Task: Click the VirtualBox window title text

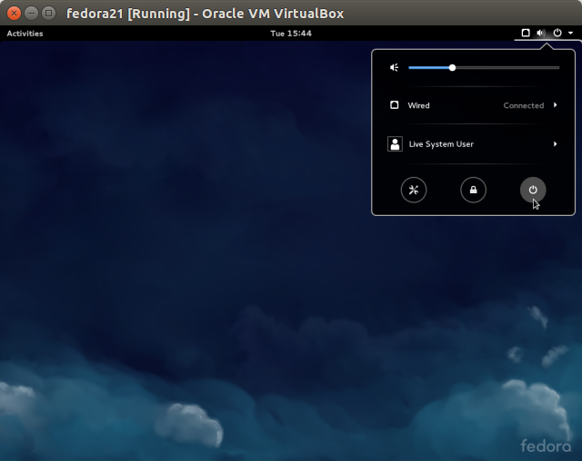Action: pyautogui.click(x=206, y=14)
